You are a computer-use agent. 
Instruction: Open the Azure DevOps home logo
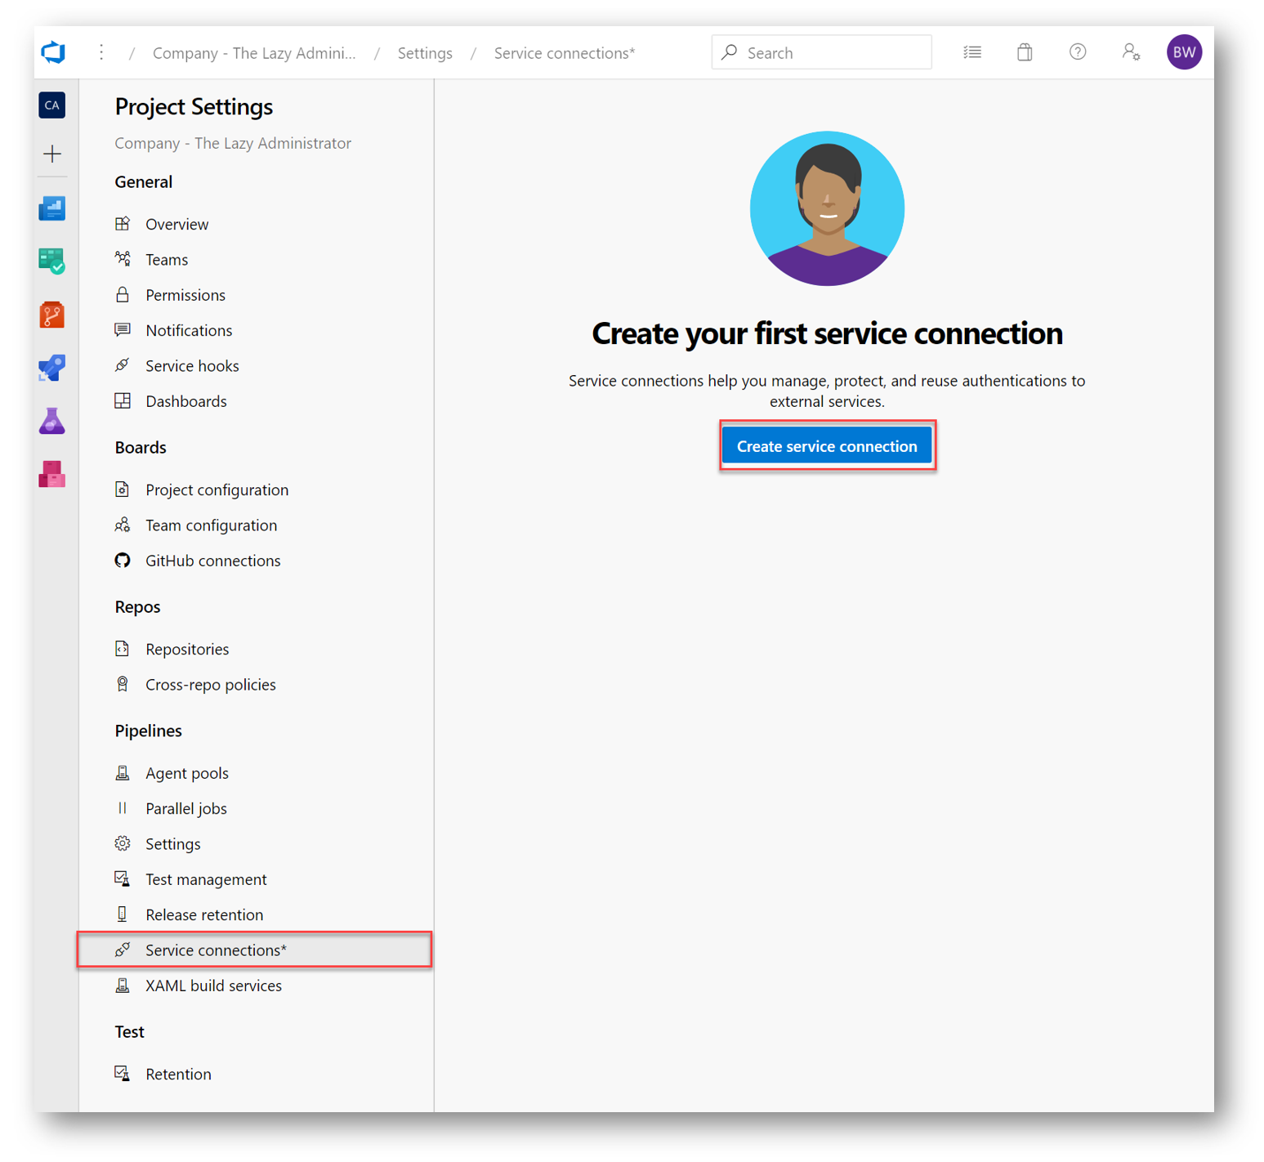tap(53, 52)
